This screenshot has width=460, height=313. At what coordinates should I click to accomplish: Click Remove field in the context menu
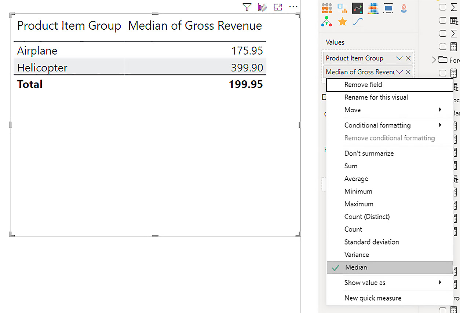(363, 85)
